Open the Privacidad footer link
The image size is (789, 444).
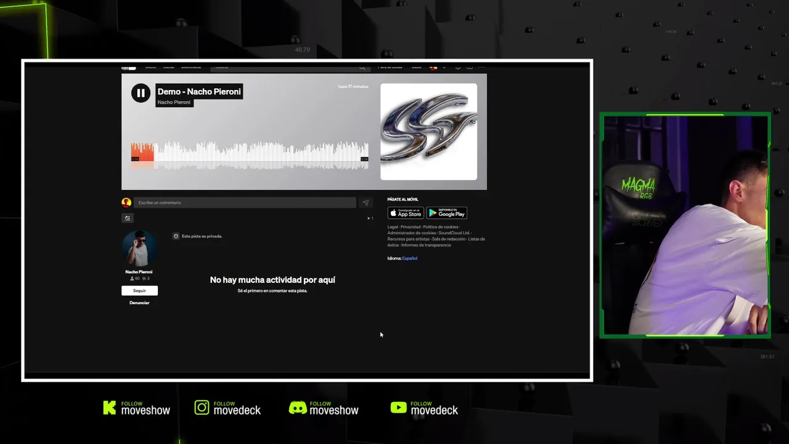coord(411,227)
